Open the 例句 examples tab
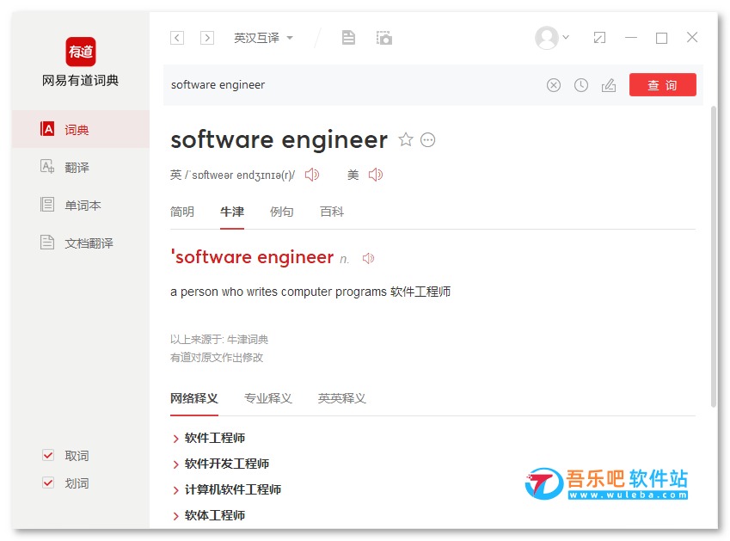Image resolution: width=730 pixels, height=541 pixels. pyautogui.click(x=282, y=212)
